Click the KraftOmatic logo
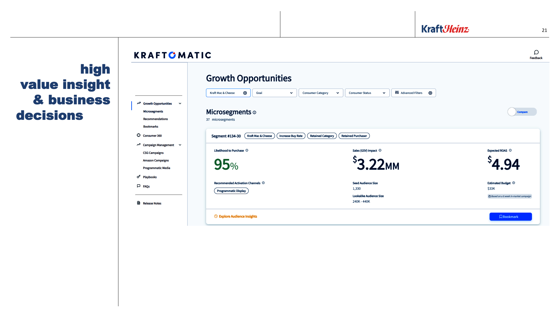The image size is (560, 315). point(173,55)
